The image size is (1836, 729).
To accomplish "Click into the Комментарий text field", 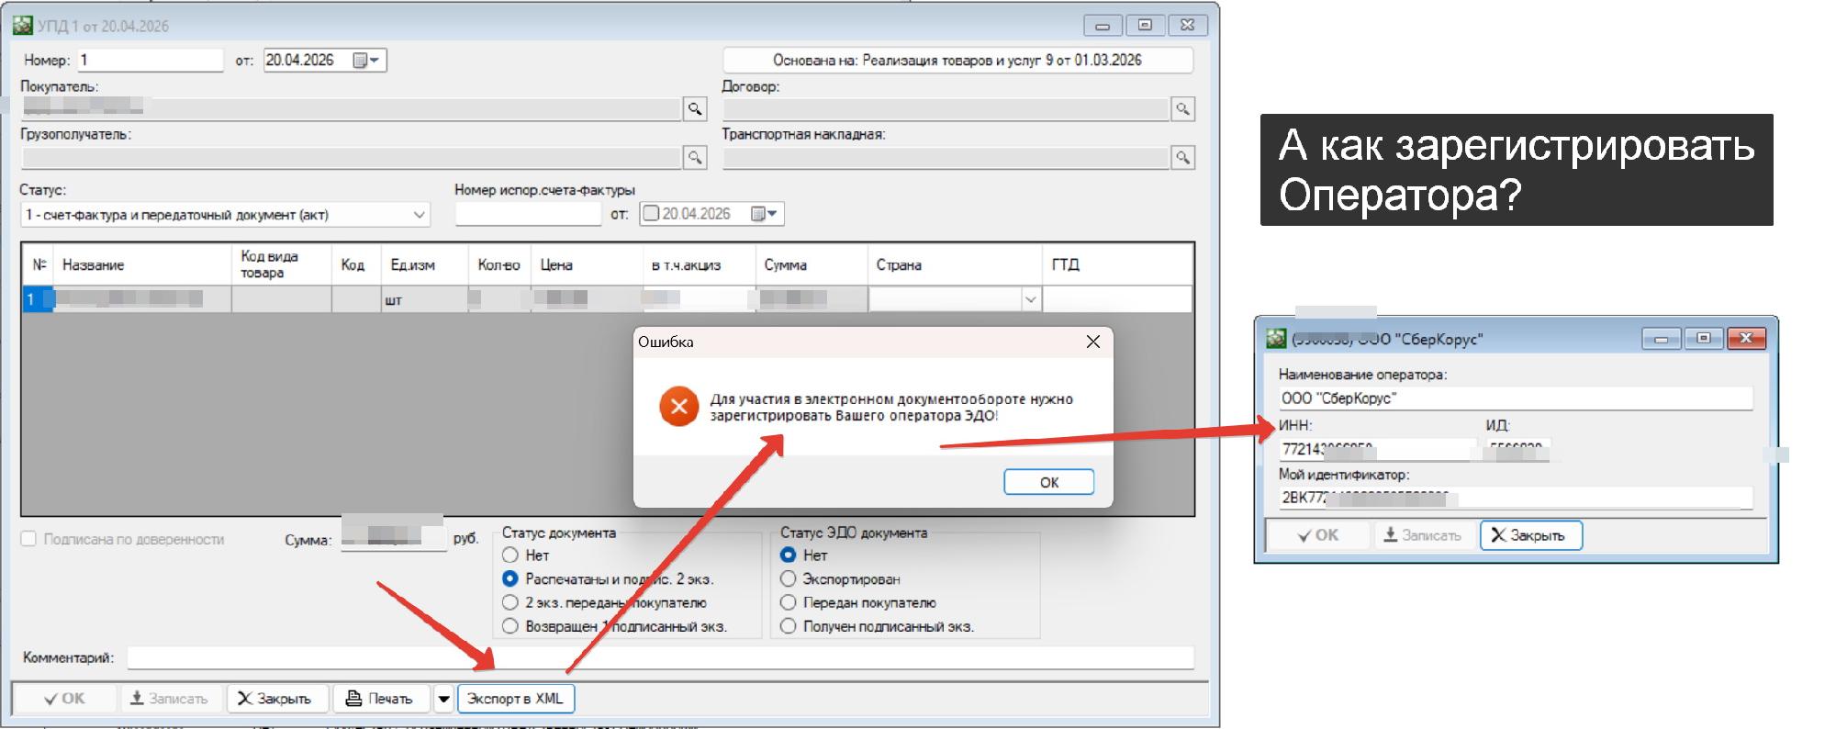I will click(x=659, y=657).
